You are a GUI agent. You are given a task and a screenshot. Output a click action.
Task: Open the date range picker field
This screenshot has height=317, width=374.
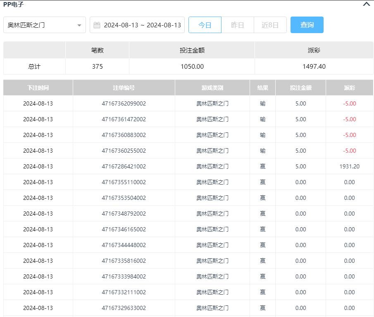142,25
